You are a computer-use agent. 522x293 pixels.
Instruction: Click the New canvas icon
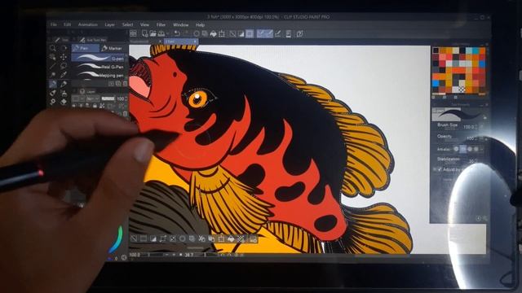pyautogui.click(x=145, y=33)
